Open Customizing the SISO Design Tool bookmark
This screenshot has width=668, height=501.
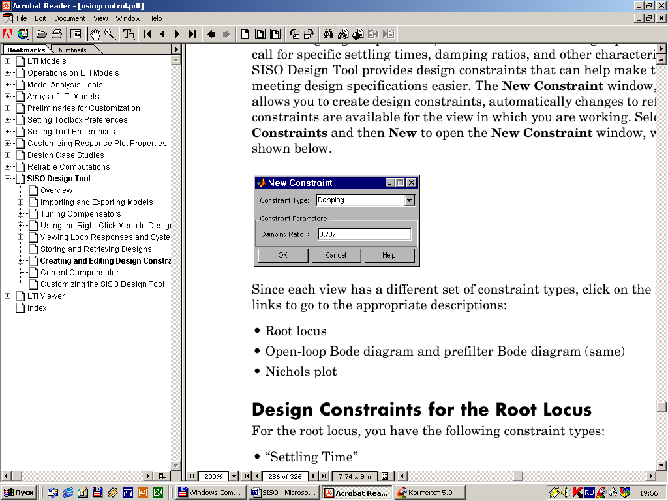[x=102, y=284]
